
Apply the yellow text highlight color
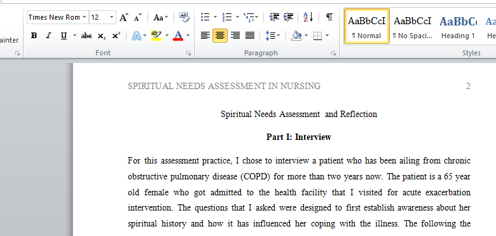point(156,36)
